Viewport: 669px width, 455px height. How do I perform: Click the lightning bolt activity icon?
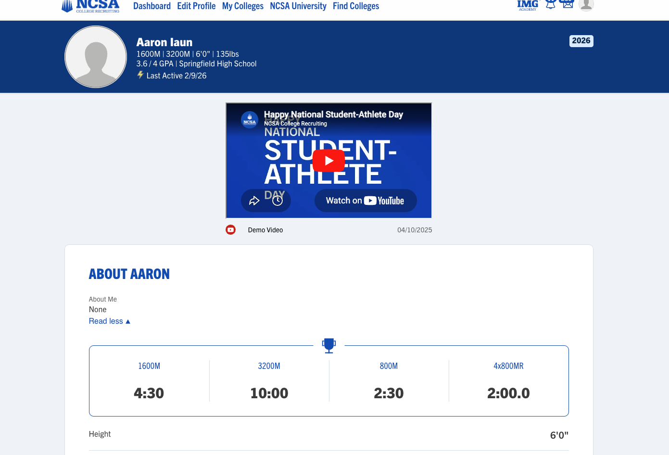(140, 75)
